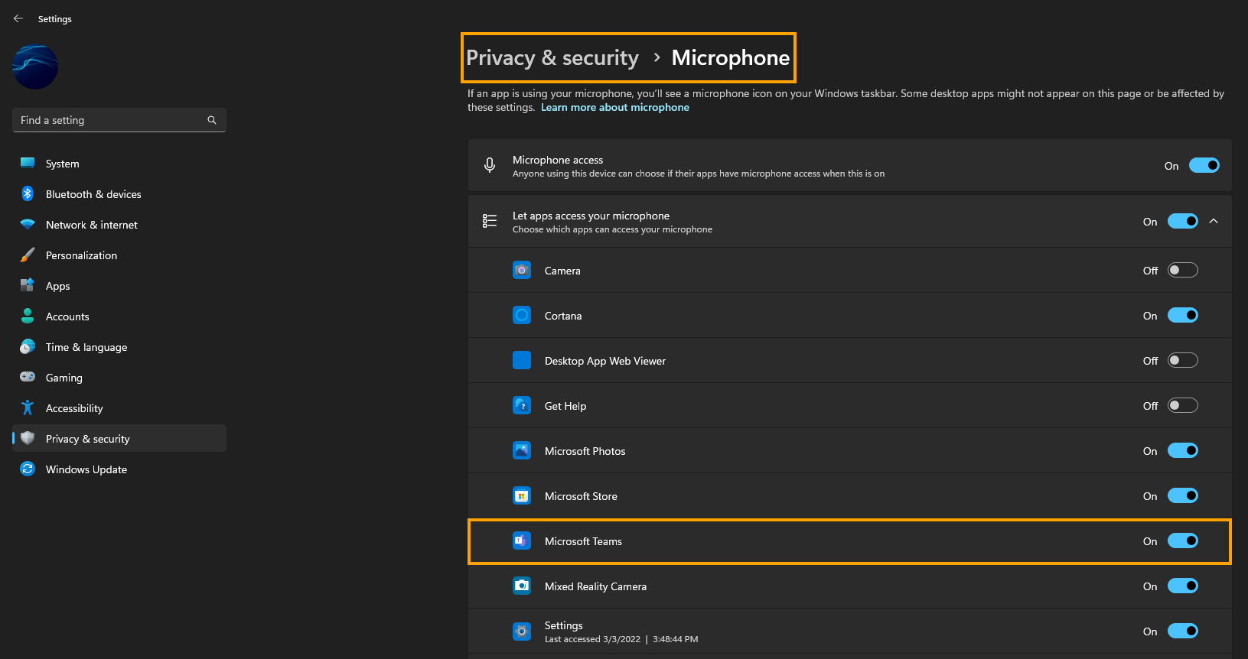Click the Cortana row label
1248x659 pixels.
coord(563,316)
